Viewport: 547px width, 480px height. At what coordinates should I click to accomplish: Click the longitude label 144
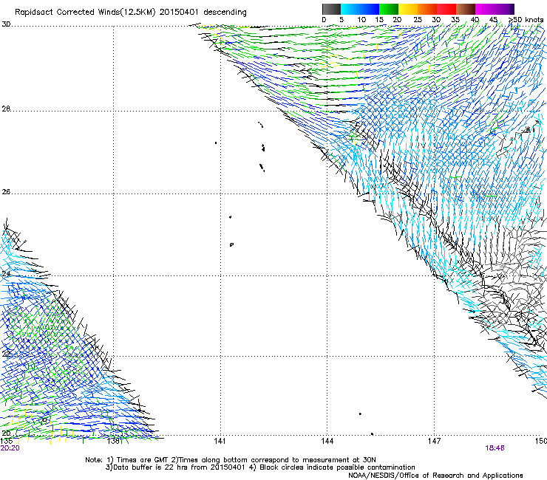(327, 441)
